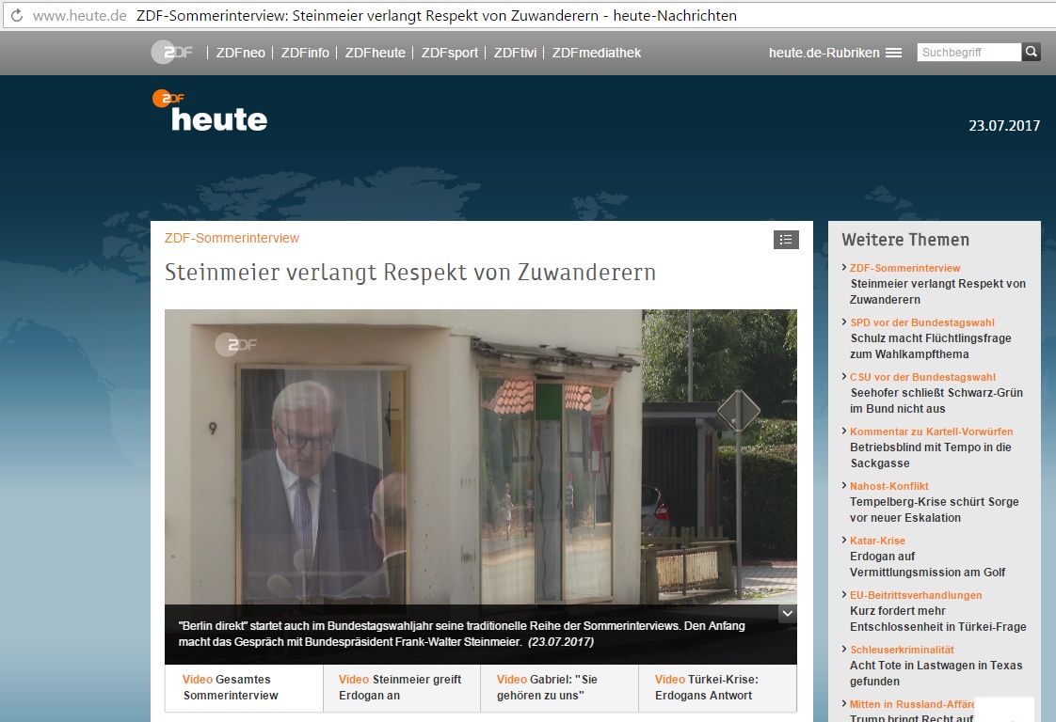Screen dimensions: 1056x722
Task: Select Video Gabriel "Sie gehören zu uns" tab
Action: [x=560, y=687]
